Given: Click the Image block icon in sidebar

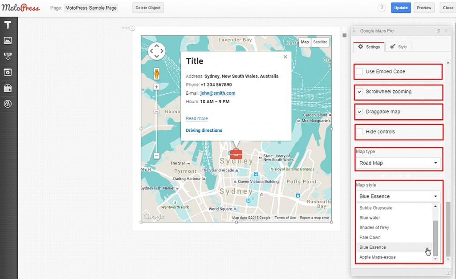Looking at the screenshot, I should tap(8, 40).
